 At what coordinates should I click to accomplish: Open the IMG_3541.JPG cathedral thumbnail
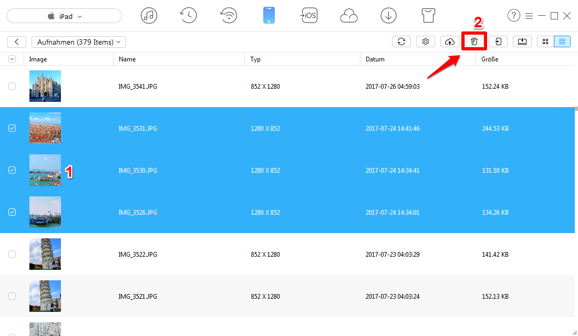45,86
